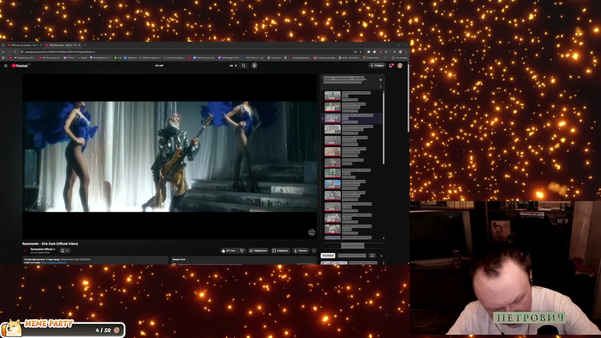This screenshot has height=338, width=601.
Task: Play 'Ich Will' first playlist video
Action: [x=352, y=96]
